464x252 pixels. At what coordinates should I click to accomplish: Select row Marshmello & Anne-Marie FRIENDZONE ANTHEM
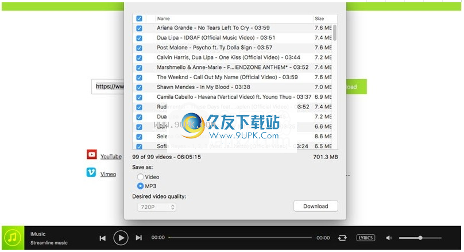point(233,67)
